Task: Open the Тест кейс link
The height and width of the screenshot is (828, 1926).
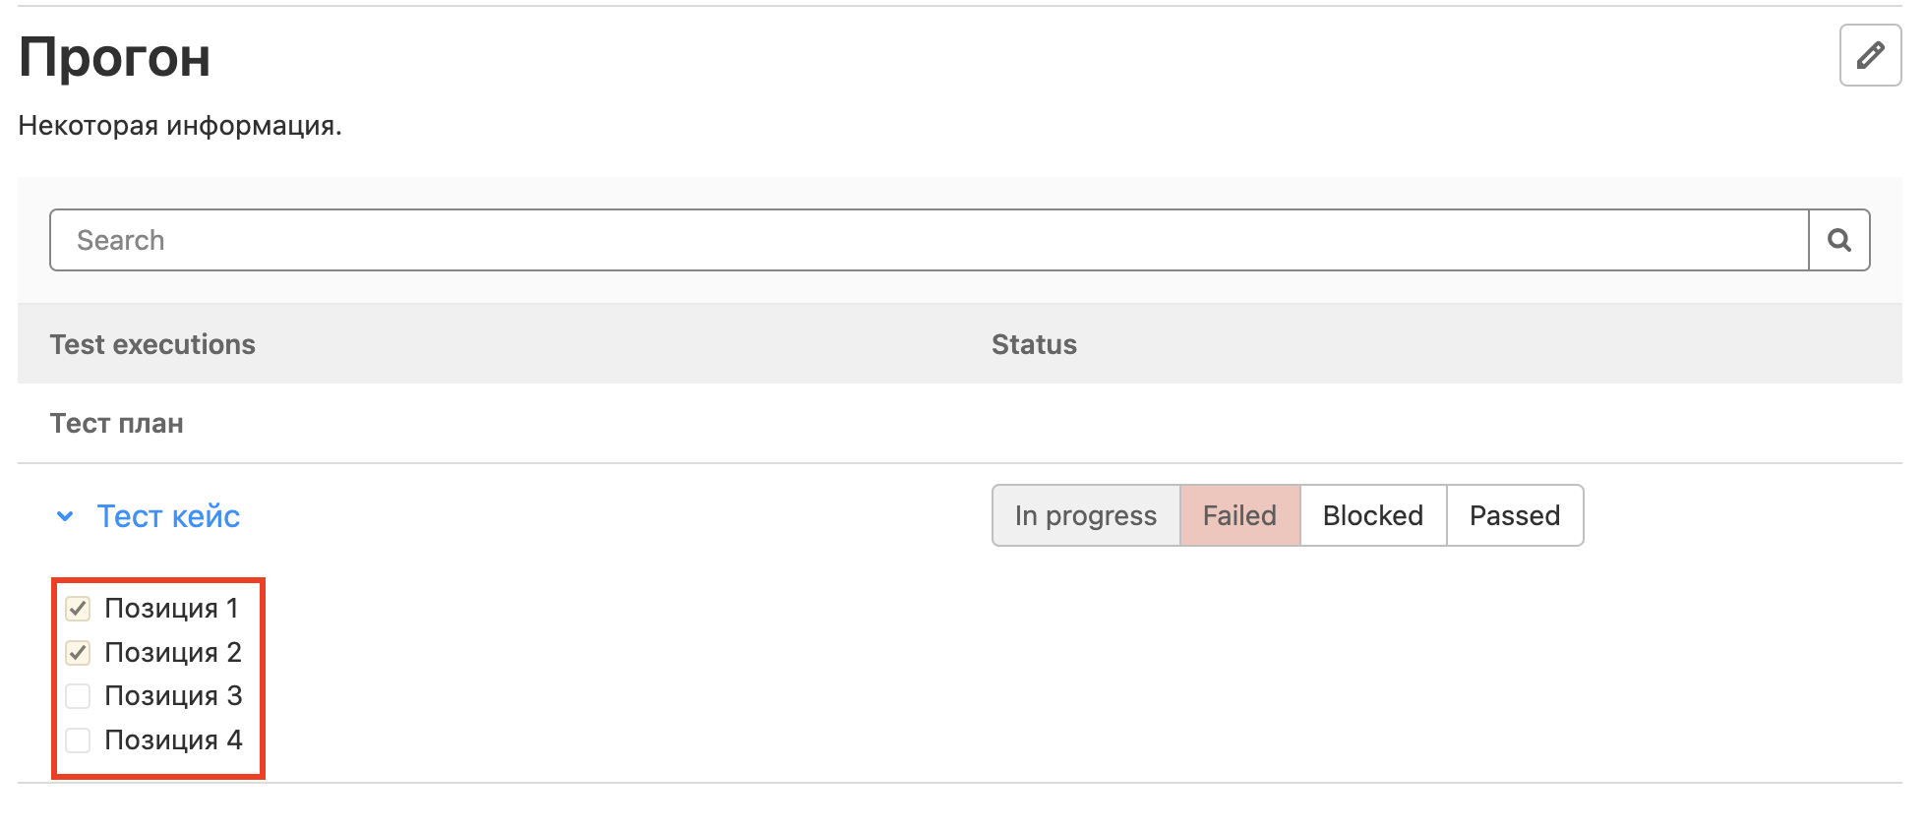Action: (168, 516)
